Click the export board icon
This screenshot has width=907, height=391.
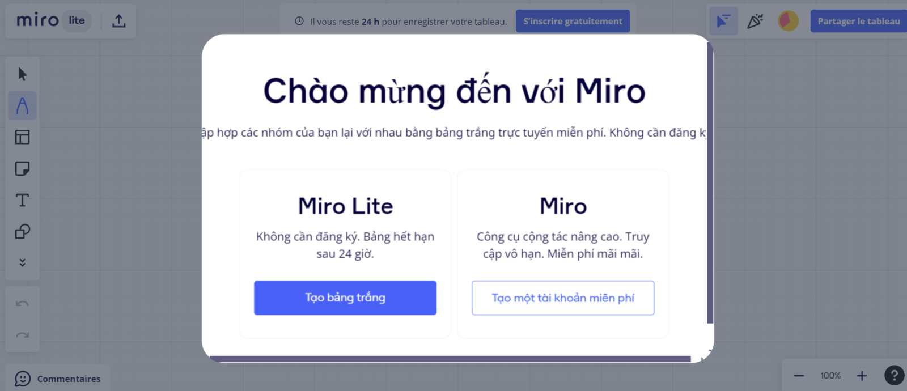(118, 20)
